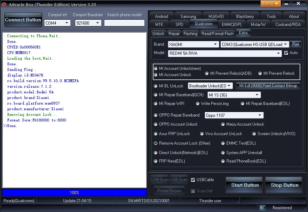The height and width of the screenshot is (212, 308).
Task: Select MI Repair Baseband(QCN) radio
Action: coord(156,95)
